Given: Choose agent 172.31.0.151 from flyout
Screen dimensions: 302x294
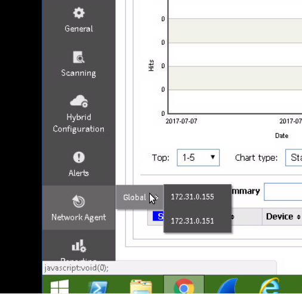Looking at the screenshot, I should pos(192,221).
